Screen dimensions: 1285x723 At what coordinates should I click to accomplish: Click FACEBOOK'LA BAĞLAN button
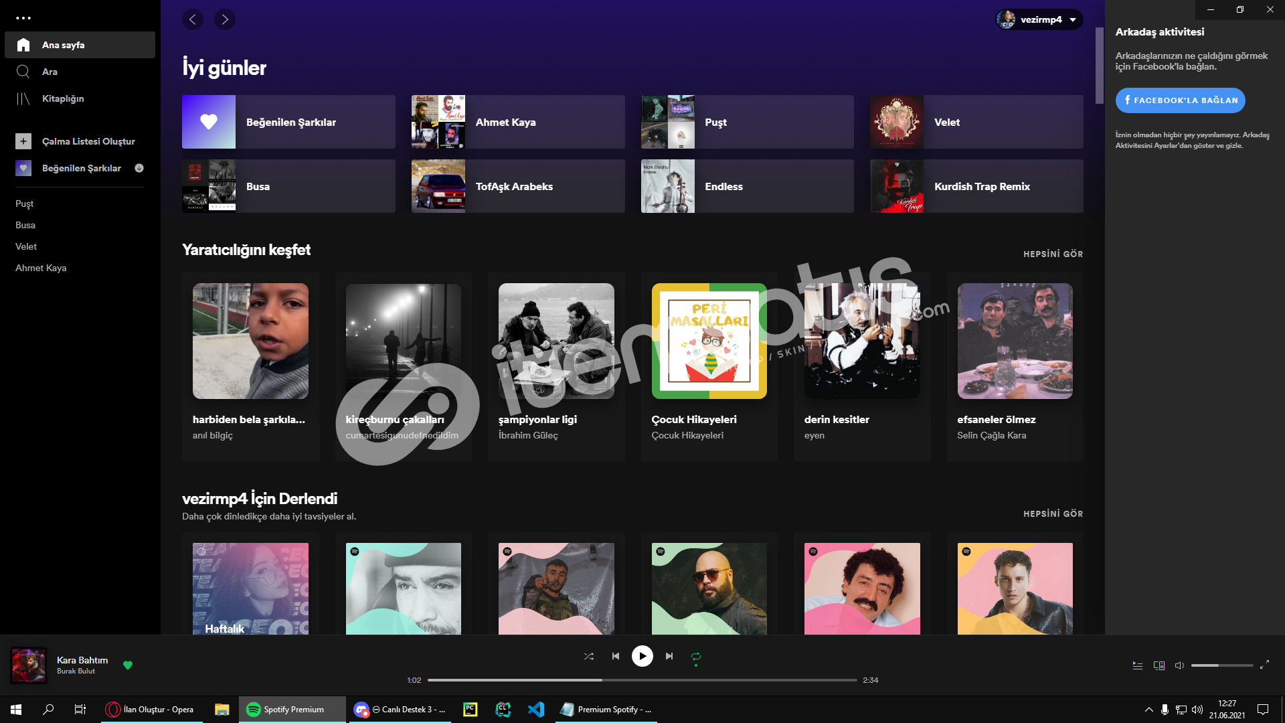click(1180, 100)
